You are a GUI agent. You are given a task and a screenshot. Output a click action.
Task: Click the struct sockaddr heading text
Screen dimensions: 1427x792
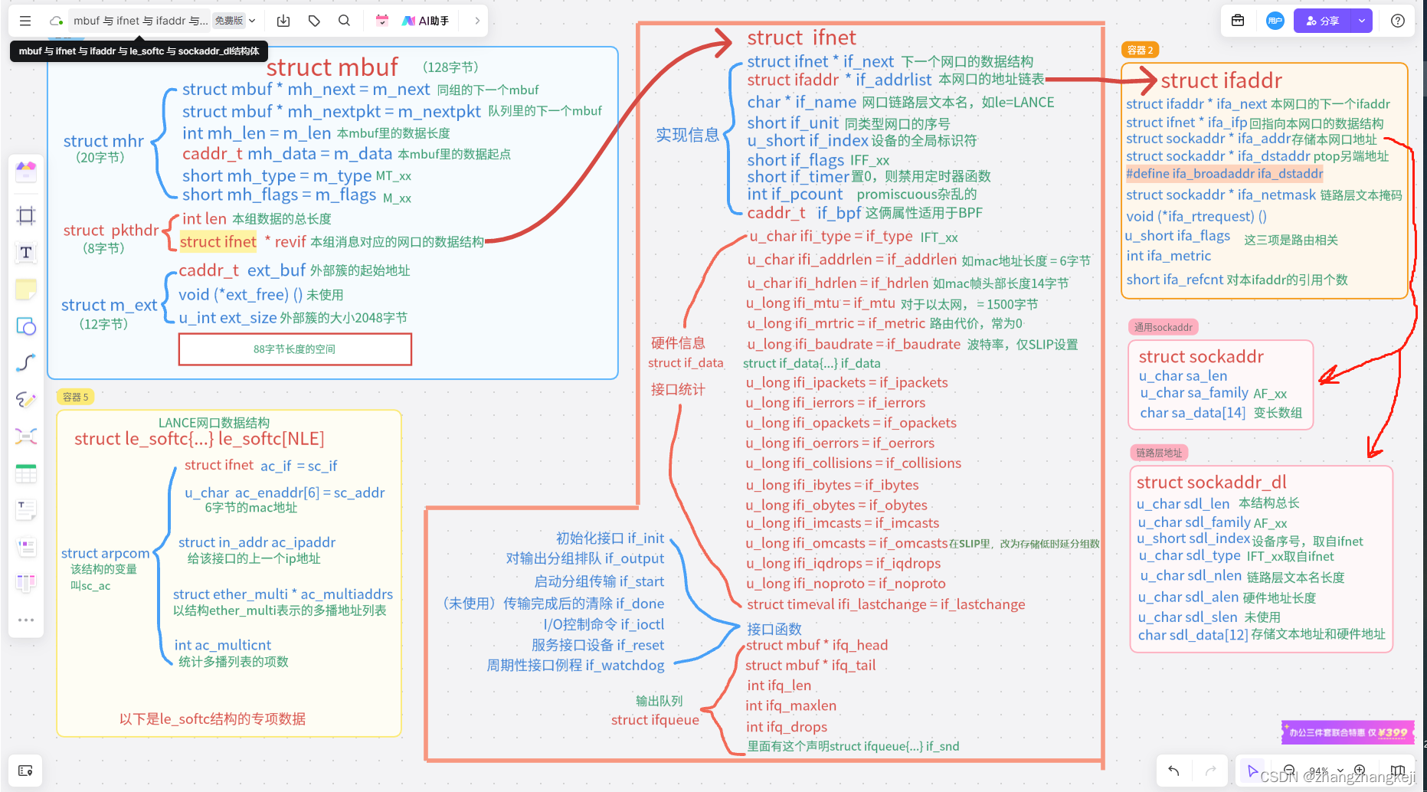pos(1200,356)
